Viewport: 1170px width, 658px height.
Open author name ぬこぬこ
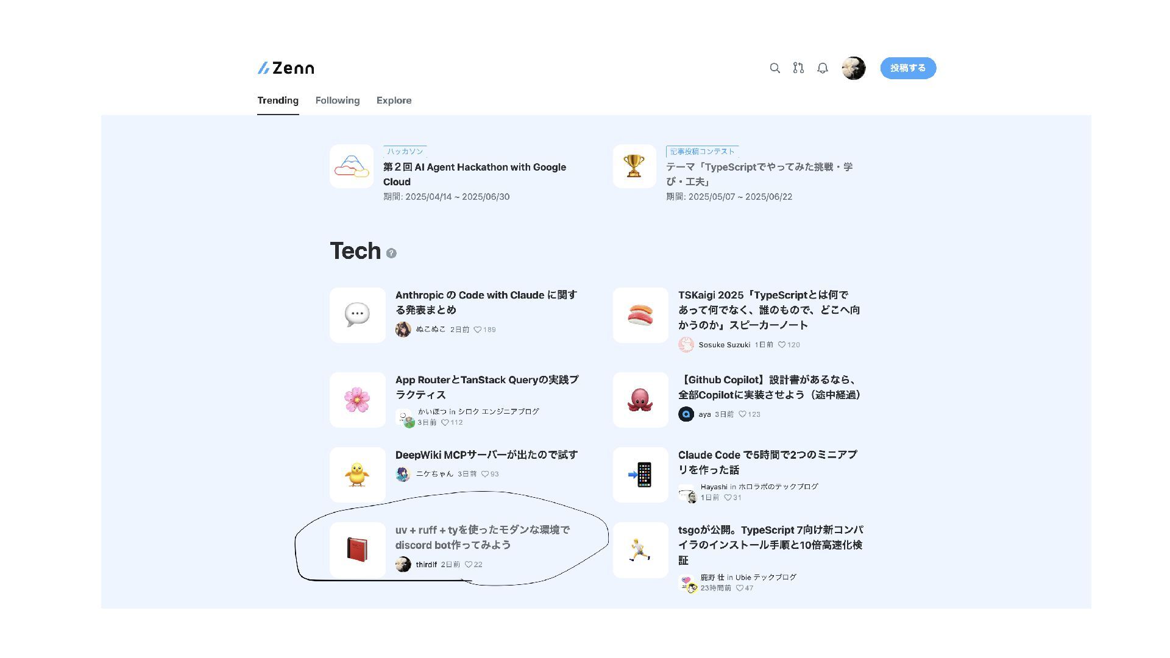(x=431, y=329)
